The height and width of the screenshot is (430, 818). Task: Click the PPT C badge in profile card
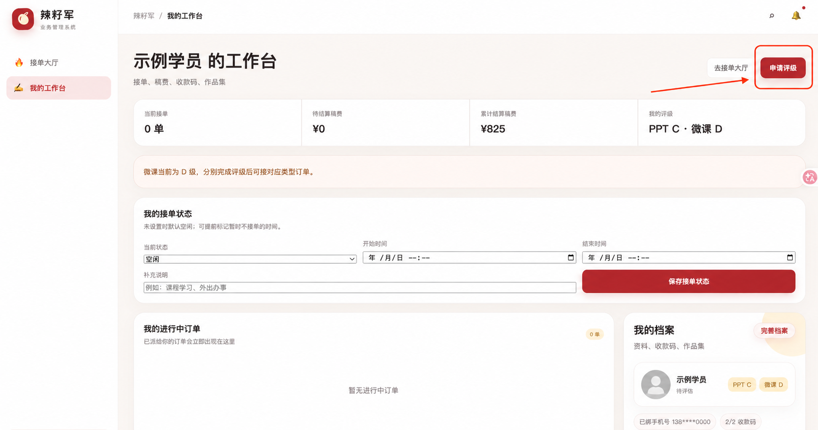coord(742,385)
